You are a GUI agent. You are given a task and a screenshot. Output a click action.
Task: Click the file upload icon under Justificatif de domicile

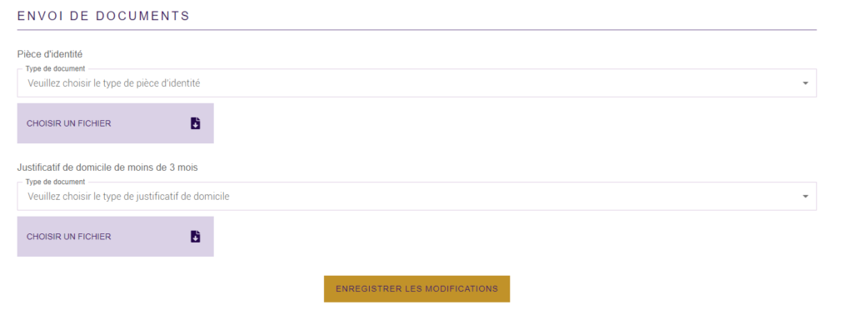(x=195, y=237)
